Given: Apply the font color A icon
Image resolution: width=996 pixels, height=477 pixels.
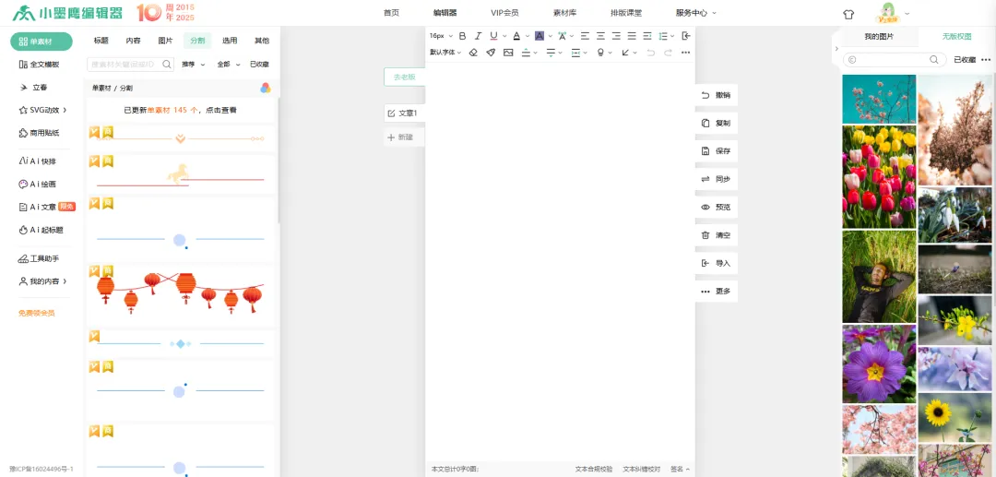Looking at the screenshot, I should click(516, 36).
